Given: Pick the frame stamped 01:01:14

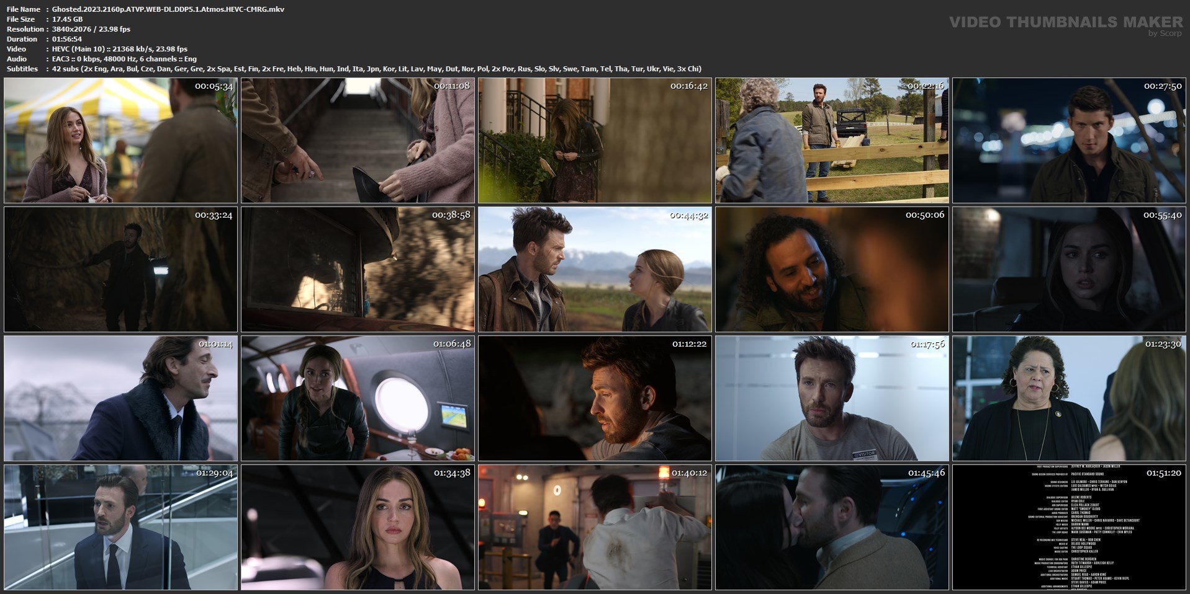Looking at the screenshot, I should point(120,399).
